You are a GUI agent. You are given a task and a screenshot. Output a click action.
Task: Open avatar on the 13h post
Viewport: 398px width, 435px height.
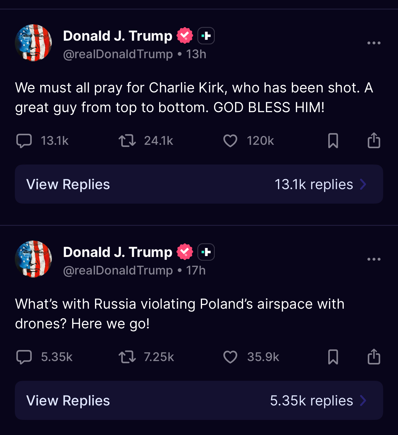[x=33, y=43]
